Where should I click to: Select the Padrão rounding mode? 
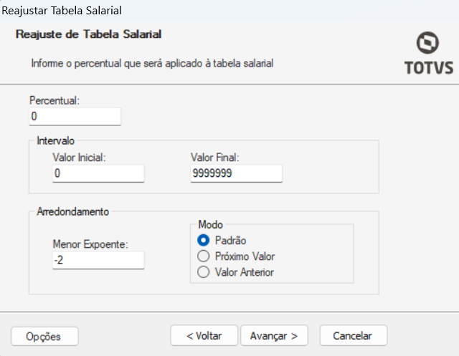click(x=203, y=240)
